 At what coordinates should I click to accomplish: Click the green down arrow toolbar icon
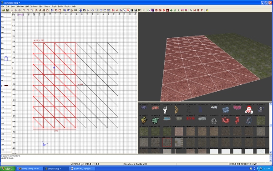click(x=172, y=10)
